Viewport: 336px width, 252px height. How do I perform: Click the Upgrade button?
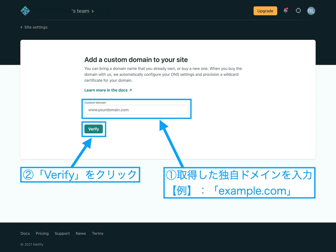[265, 11]
